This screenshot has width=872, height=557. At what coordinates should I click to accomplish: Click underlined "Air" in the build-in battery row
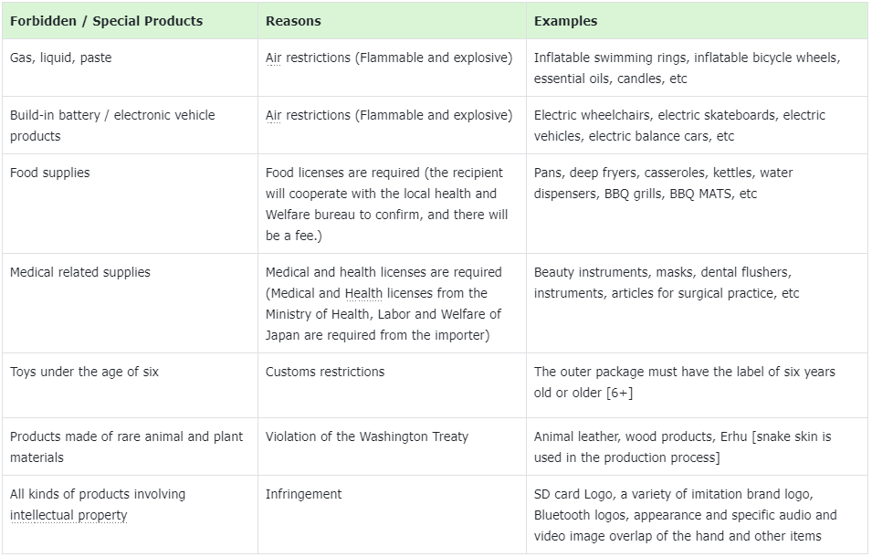274,116
